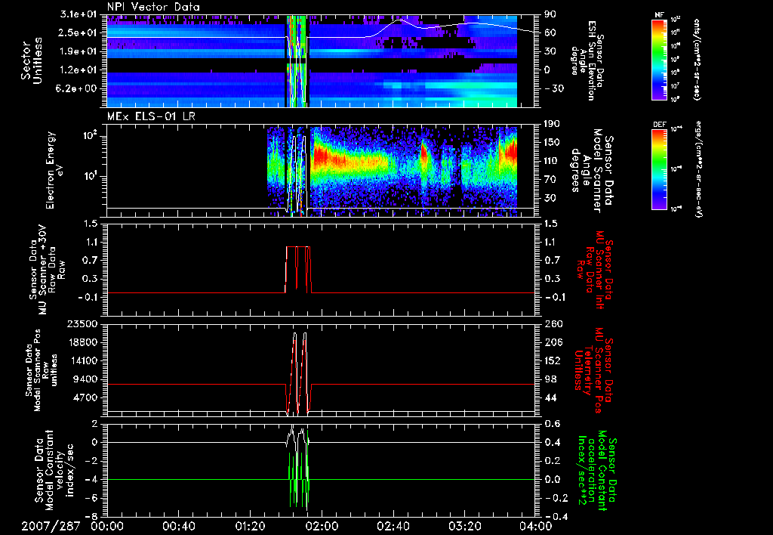Image resolution: width=773 pixels, height=535 pixels.
Task: Select the 'MEx ELS-01 LR' panel title
Action: 151,116
